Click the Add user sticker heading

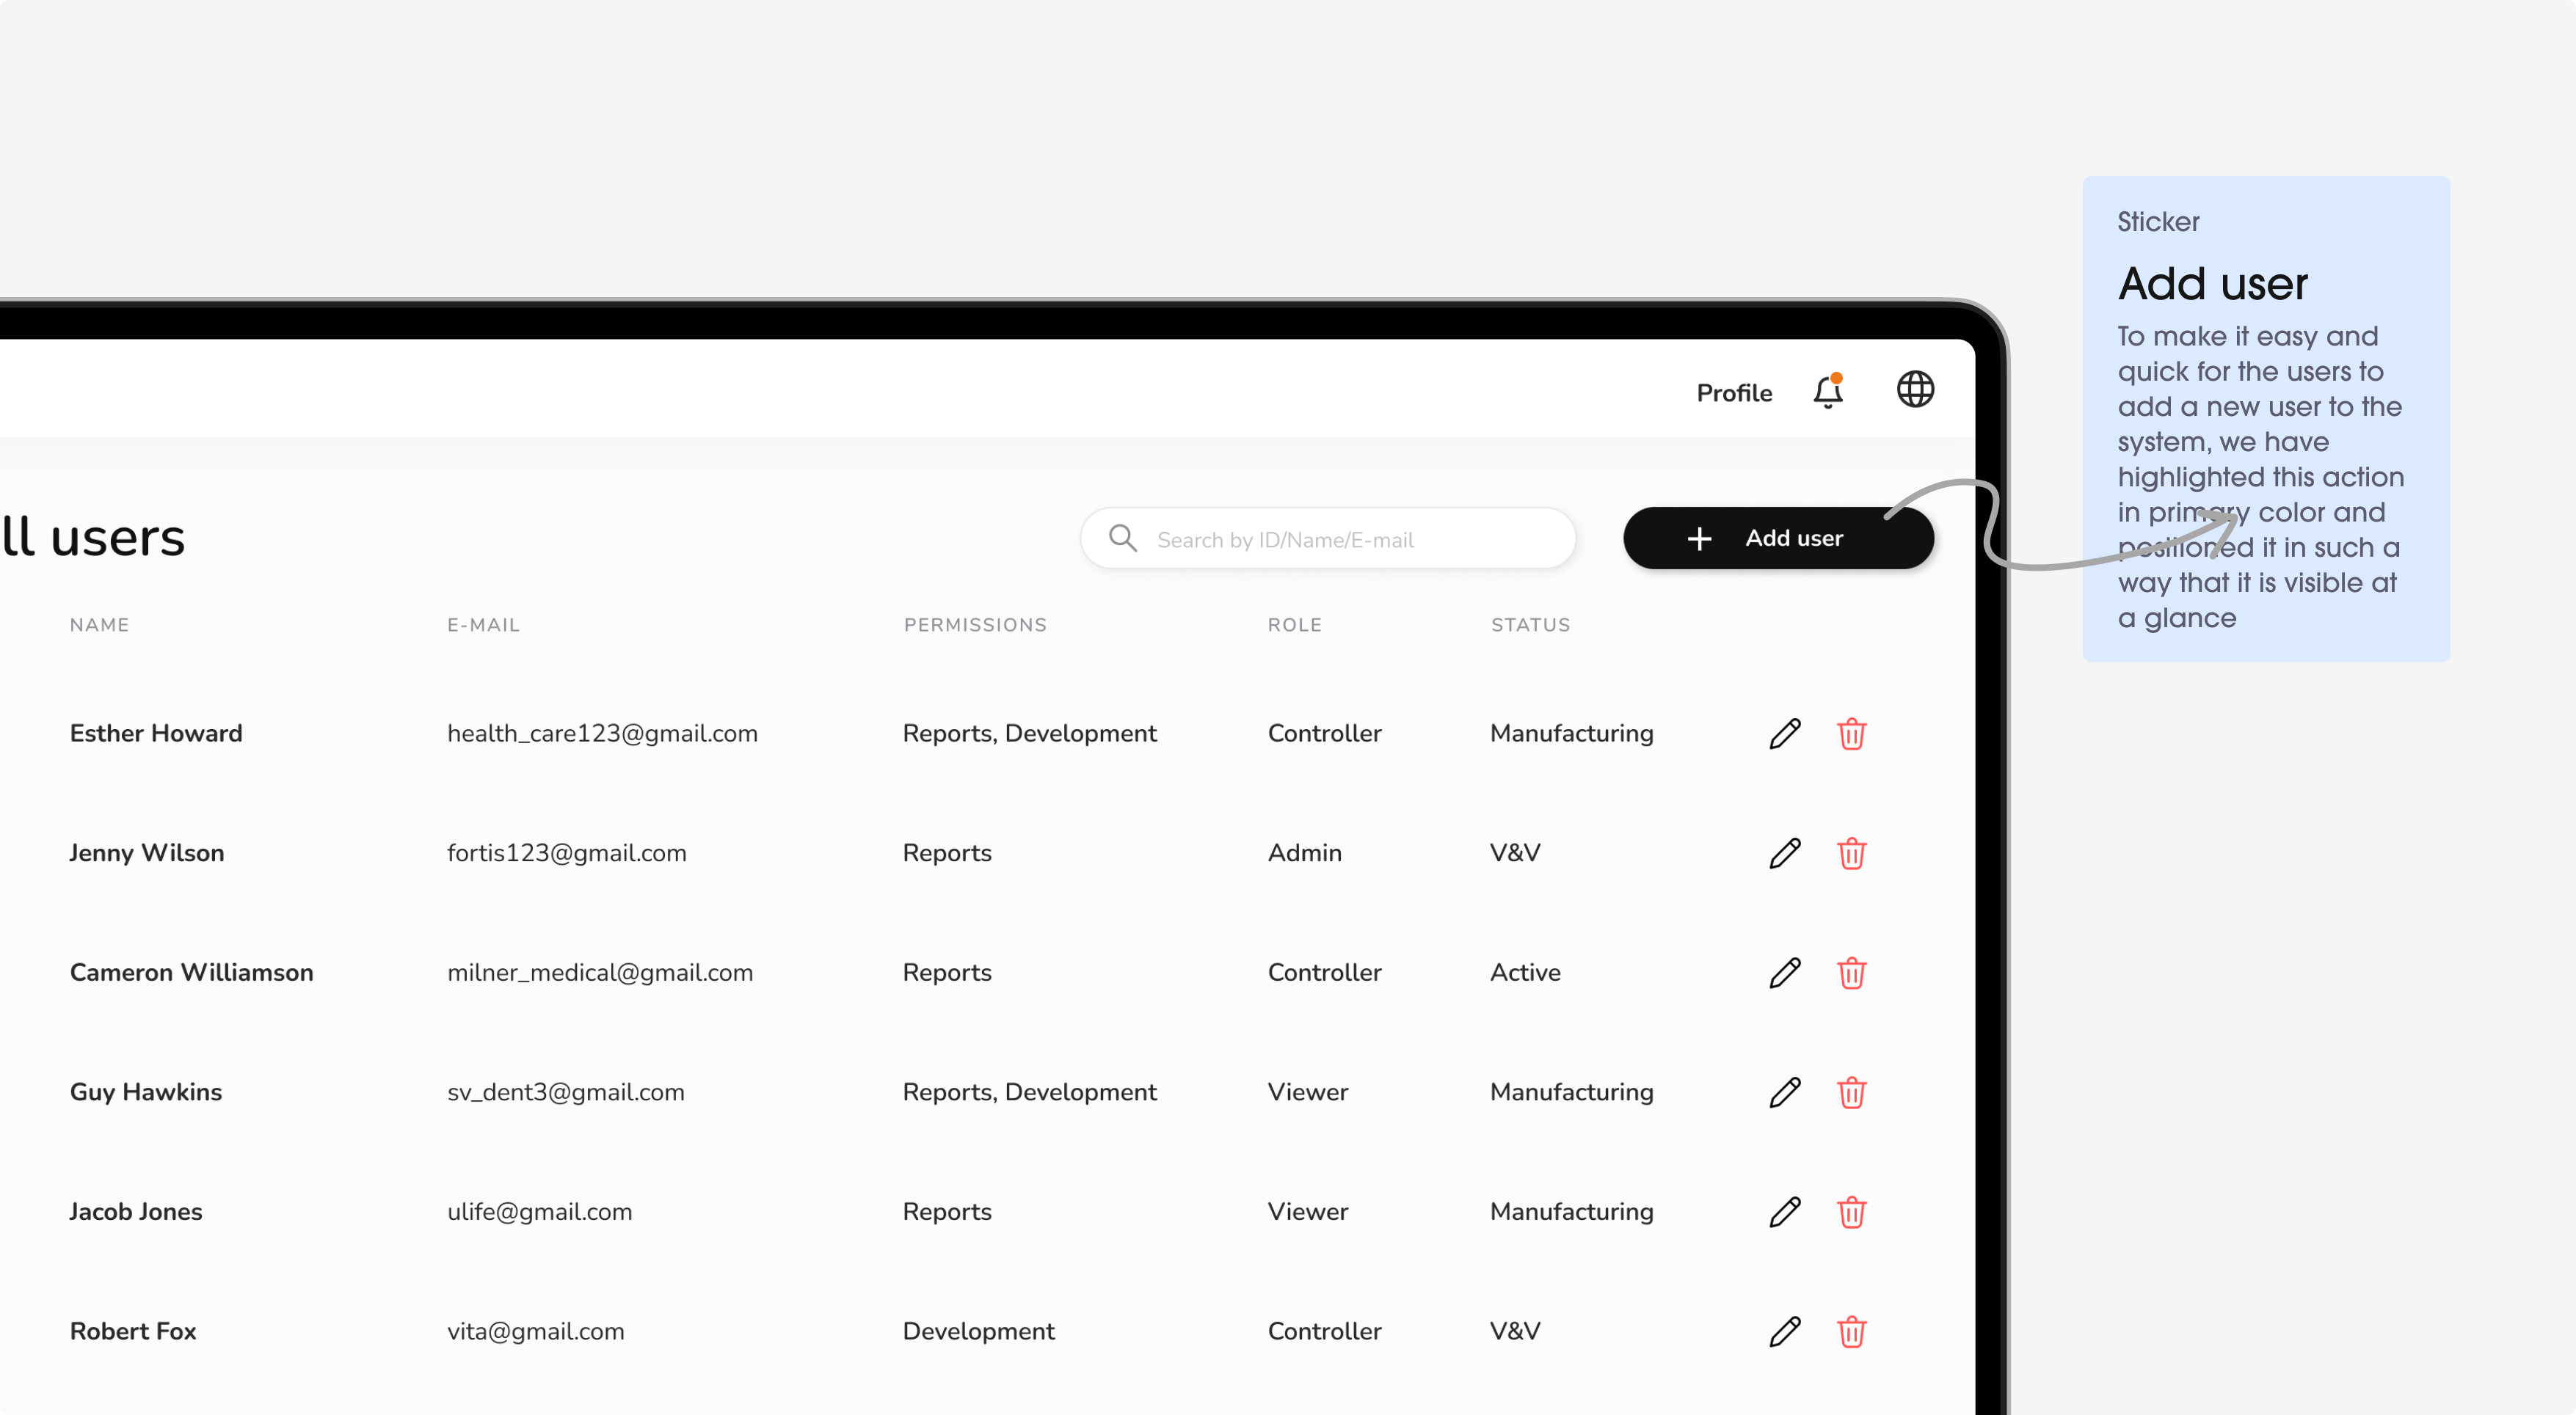pyautogui.click(x=2212, y=284)
